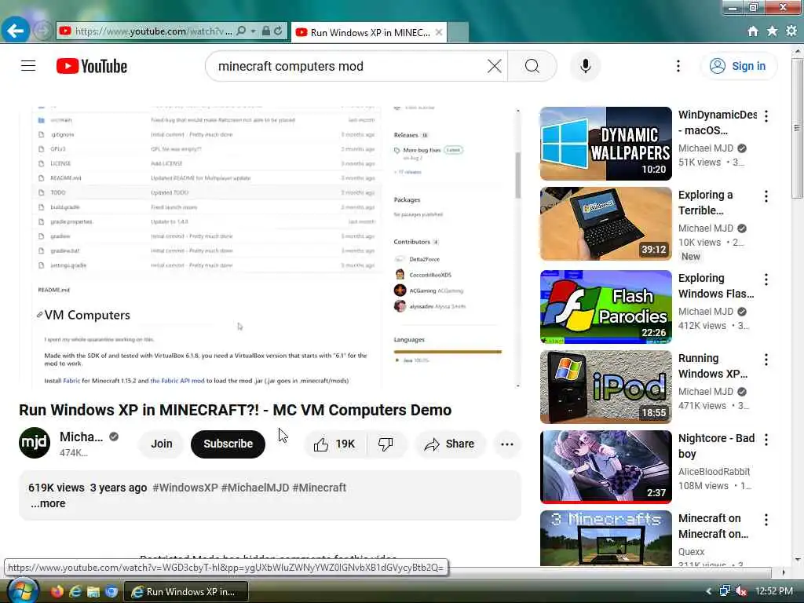The image size is (804, 603).
Task: Open the Flash Parodies video thumbnail
Action: (605, 307)
